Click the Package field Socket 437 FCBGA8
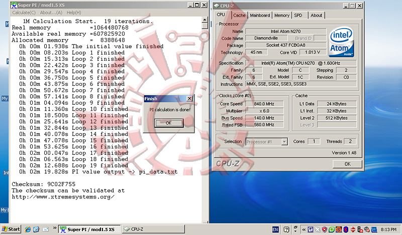The width and height of the screenshot is (402, 235). (x=285, y=45)
